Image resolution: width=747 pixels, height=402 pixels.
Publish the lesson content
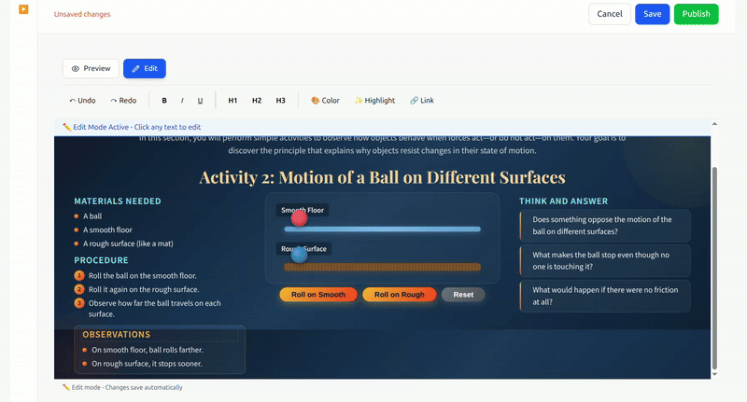696,14
